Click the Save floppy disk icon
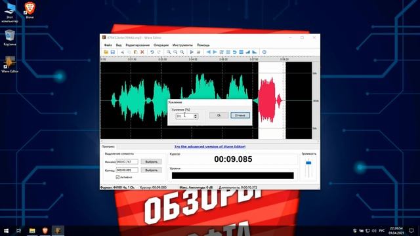The image size is (420, 236). point(113,52)
